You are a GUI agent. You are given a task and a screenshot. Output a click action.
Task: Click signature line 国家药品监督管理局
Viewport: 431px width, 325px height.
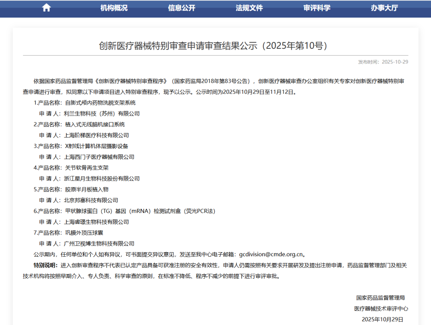[380, 298]
